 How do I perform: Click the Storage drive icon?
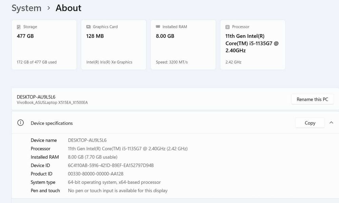click(x=19, y=27)
